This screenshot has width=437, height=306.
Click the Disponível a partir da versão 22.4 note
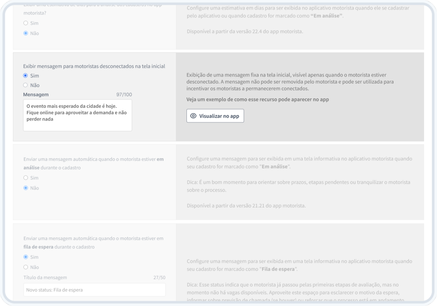(245, 31)
